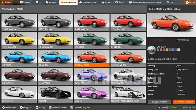Open the Фото... camera photo mode tab

120,2
